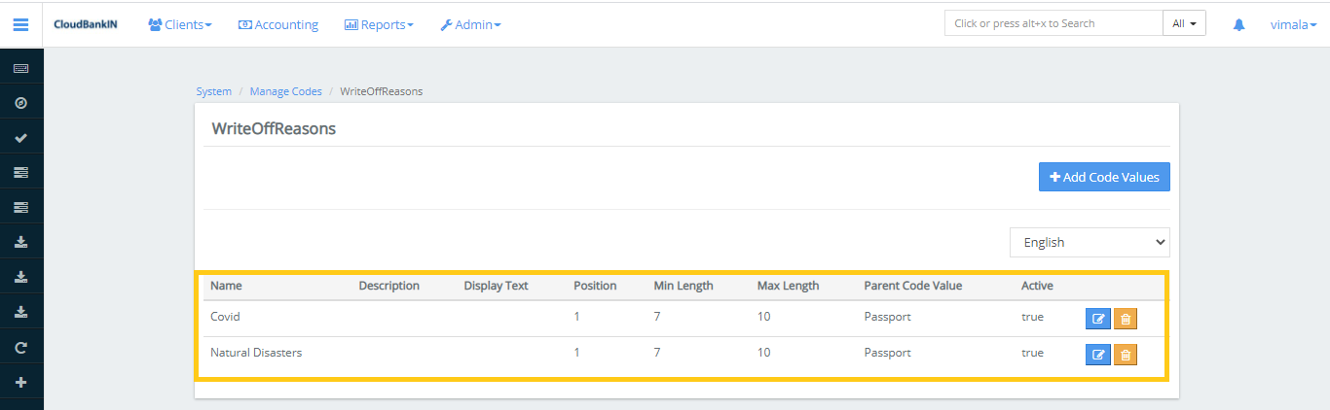Delete the Natural Disasters code value
1330x410 pixels.
pyautogui.click(x=1125, y=355)
